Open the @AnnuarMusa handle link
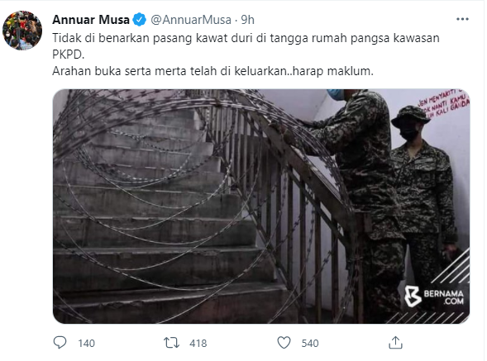This screenshot has height=361, width=487. (x=191, y=20)
